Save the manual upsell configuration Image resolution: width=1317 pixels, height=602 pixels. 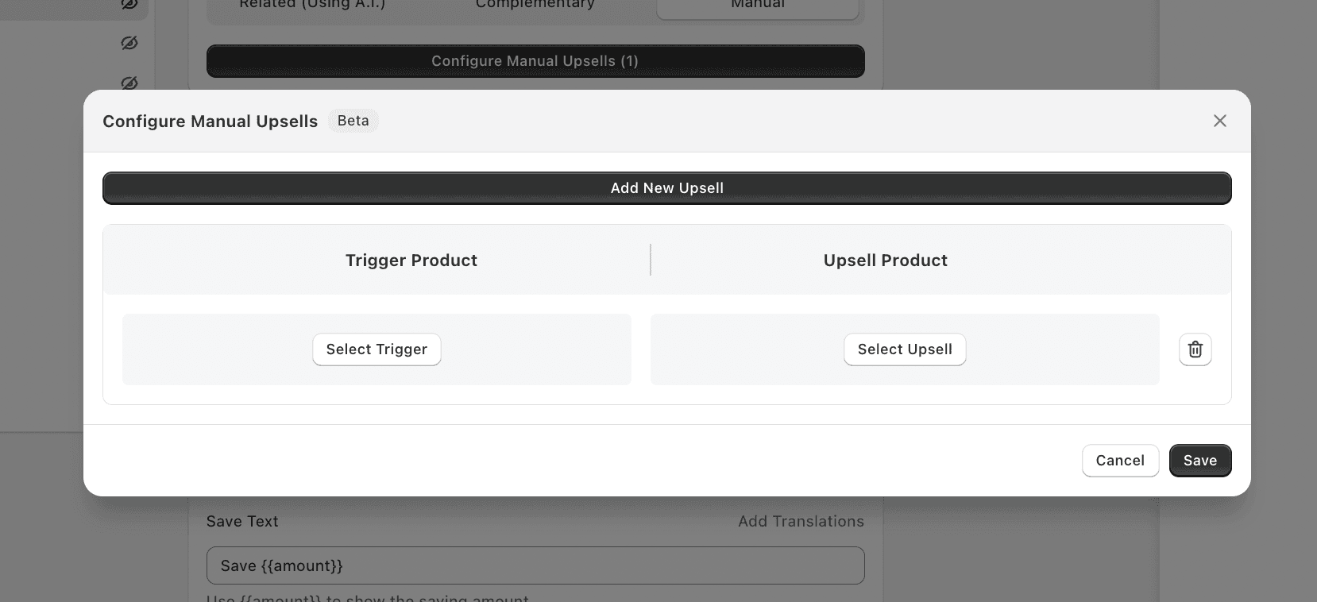point(1200,461)
